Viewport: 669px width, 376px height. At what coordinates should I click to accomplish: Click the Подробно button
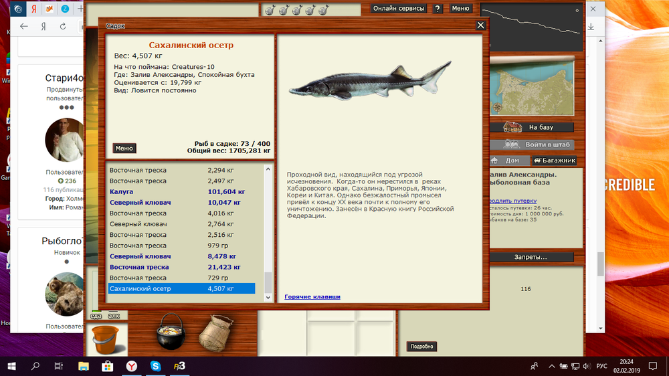421,347
